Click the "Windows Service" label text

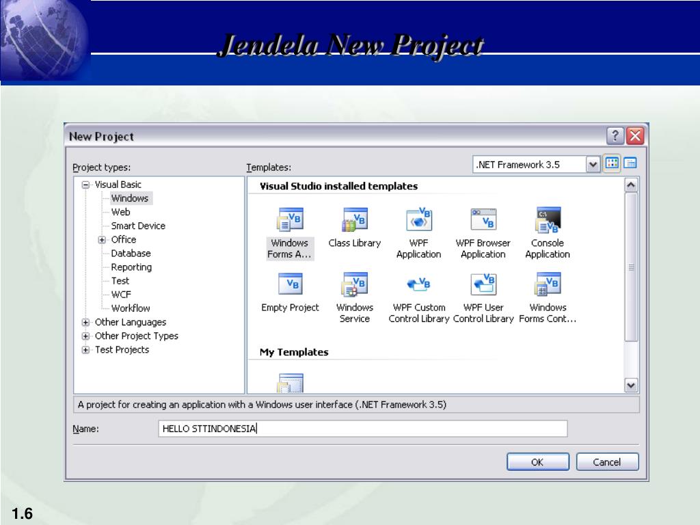pos(355,313)
